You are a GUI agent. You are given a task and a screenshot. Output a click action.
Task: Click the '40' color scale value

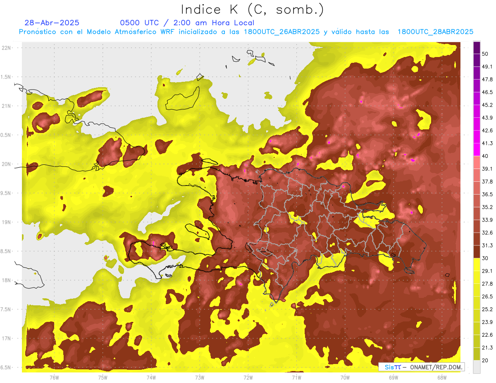coord(486,156)
